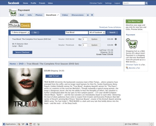Open Applications menu in bottom bar

[9, 124]
